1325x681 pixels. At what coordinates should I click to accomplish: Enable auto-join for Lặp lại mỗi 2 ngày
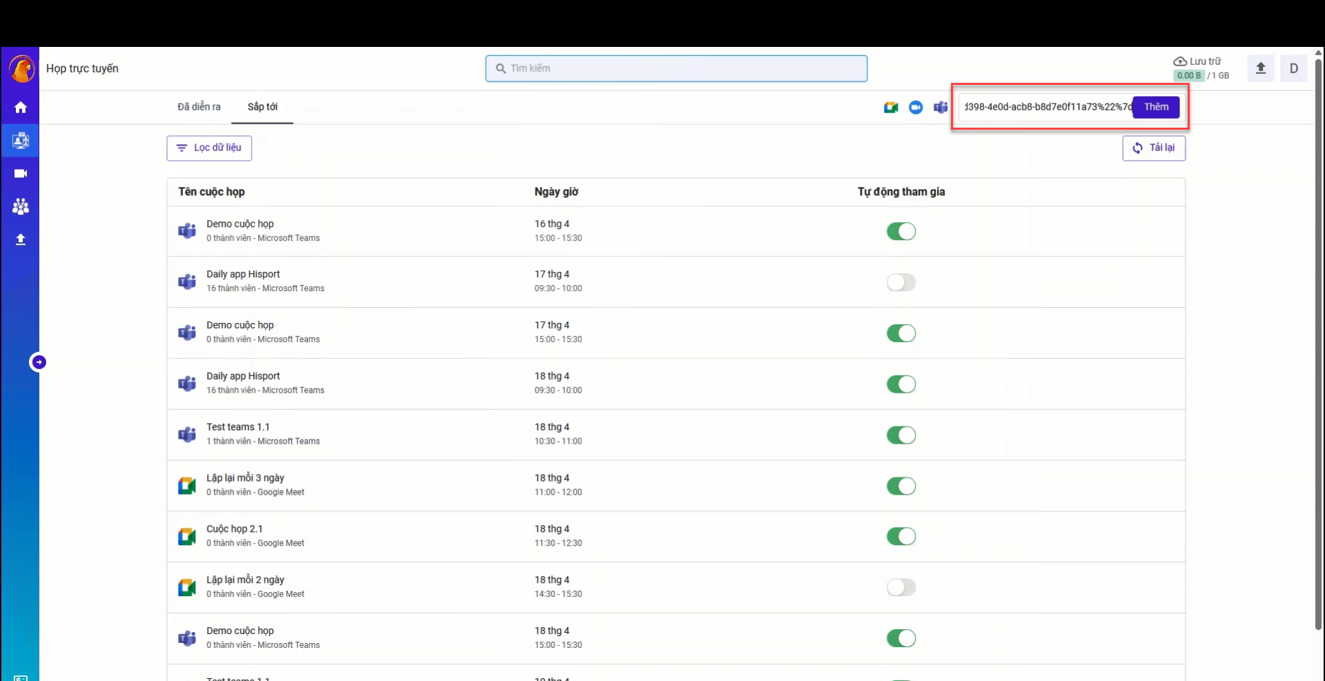(x=901, y=587)
